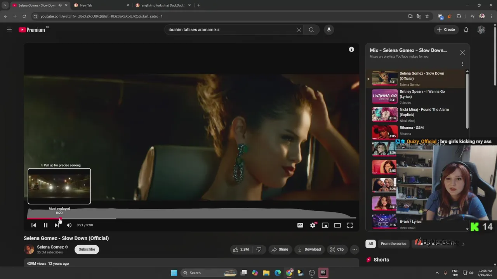
Task: Open Microsoft Edge from taskbar
Action: [278, 273]
